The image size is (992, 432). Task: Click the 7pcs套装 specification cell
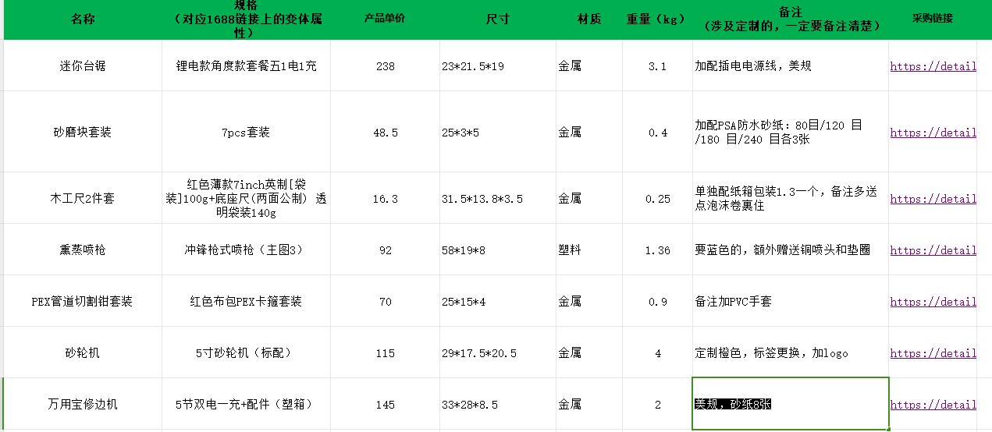coord(246,133)
